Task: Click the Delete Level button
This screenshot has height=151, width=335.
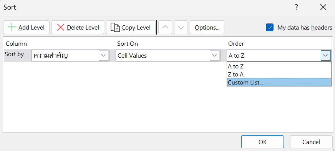Action: [x=78, y=27]
